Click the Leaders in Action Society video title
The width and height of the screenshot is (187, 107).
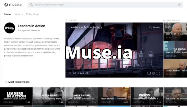[86, 27]
